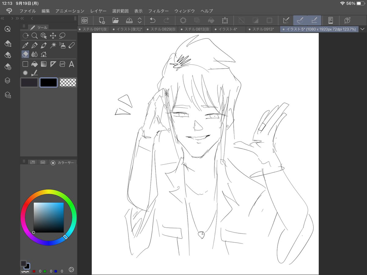This screenshot has width=367, height=275.
Task: Select the Decoration sparkle tool
Action: tap(53, 46)
